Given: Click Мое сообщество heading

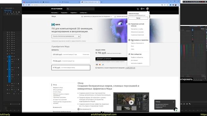Looking at the screenshot, I should [x=136, y=54].
